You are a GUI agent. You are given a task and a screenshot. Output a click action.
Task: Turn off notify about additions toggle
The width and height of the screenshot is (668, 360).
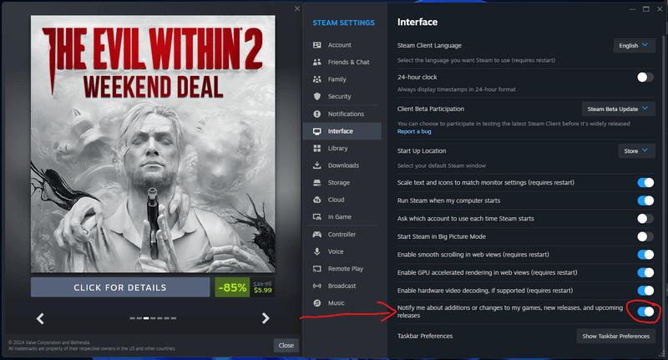[645, 312]
